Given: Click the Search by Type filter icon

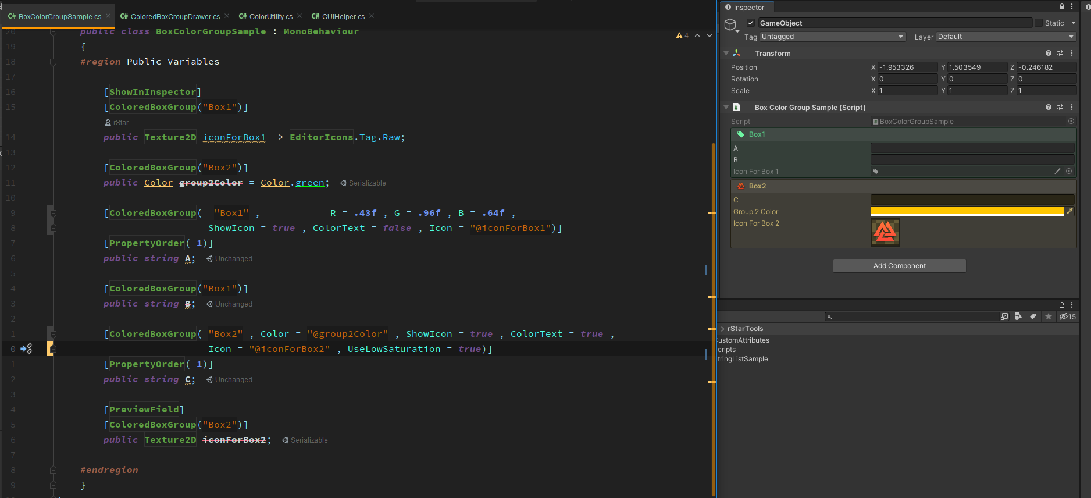Looking at the screenshot, I should tap(1018, 316).
